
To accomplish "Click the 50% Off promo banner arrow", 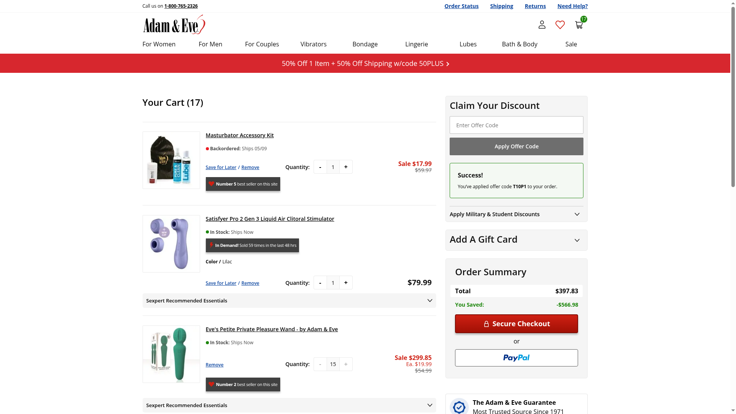I will tap(448, 64).
